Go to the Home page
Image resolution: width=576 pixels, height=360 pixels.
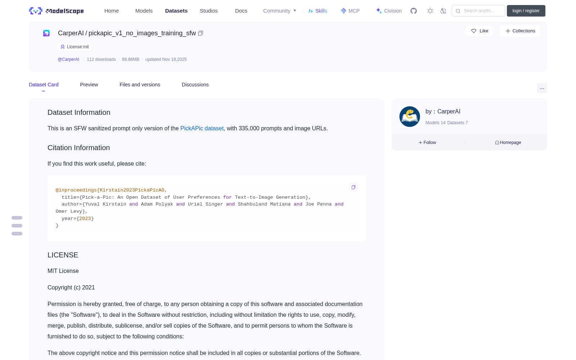click(x=112, y=11)
